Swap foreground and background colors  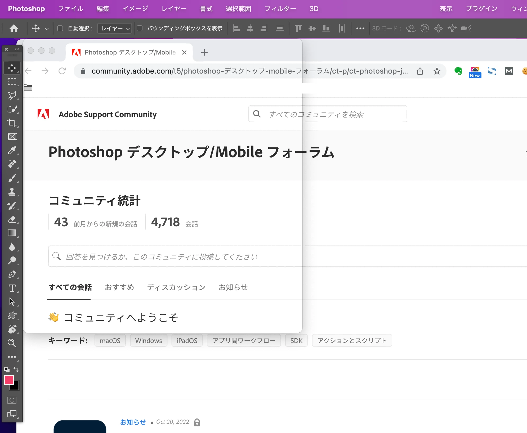(x=16, y=369)
